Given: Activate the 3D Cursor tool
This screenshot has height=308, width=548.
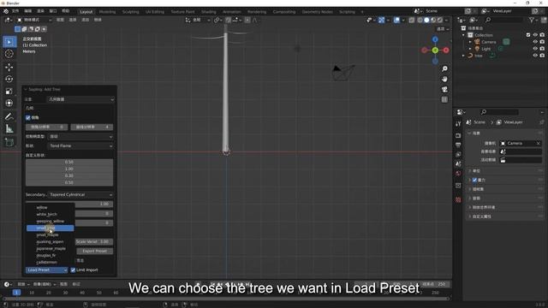Looking at the screenshot, I should 9,54.
